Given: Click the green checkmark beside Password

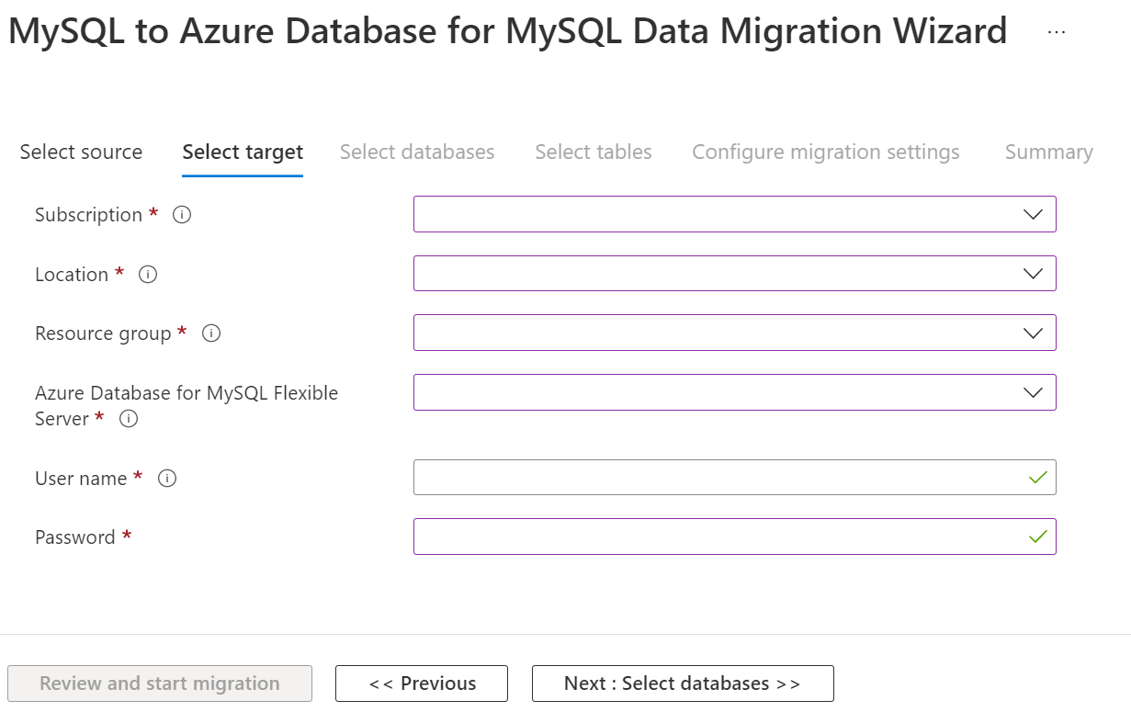Looking at the screenshot, I should (1037, 537).
